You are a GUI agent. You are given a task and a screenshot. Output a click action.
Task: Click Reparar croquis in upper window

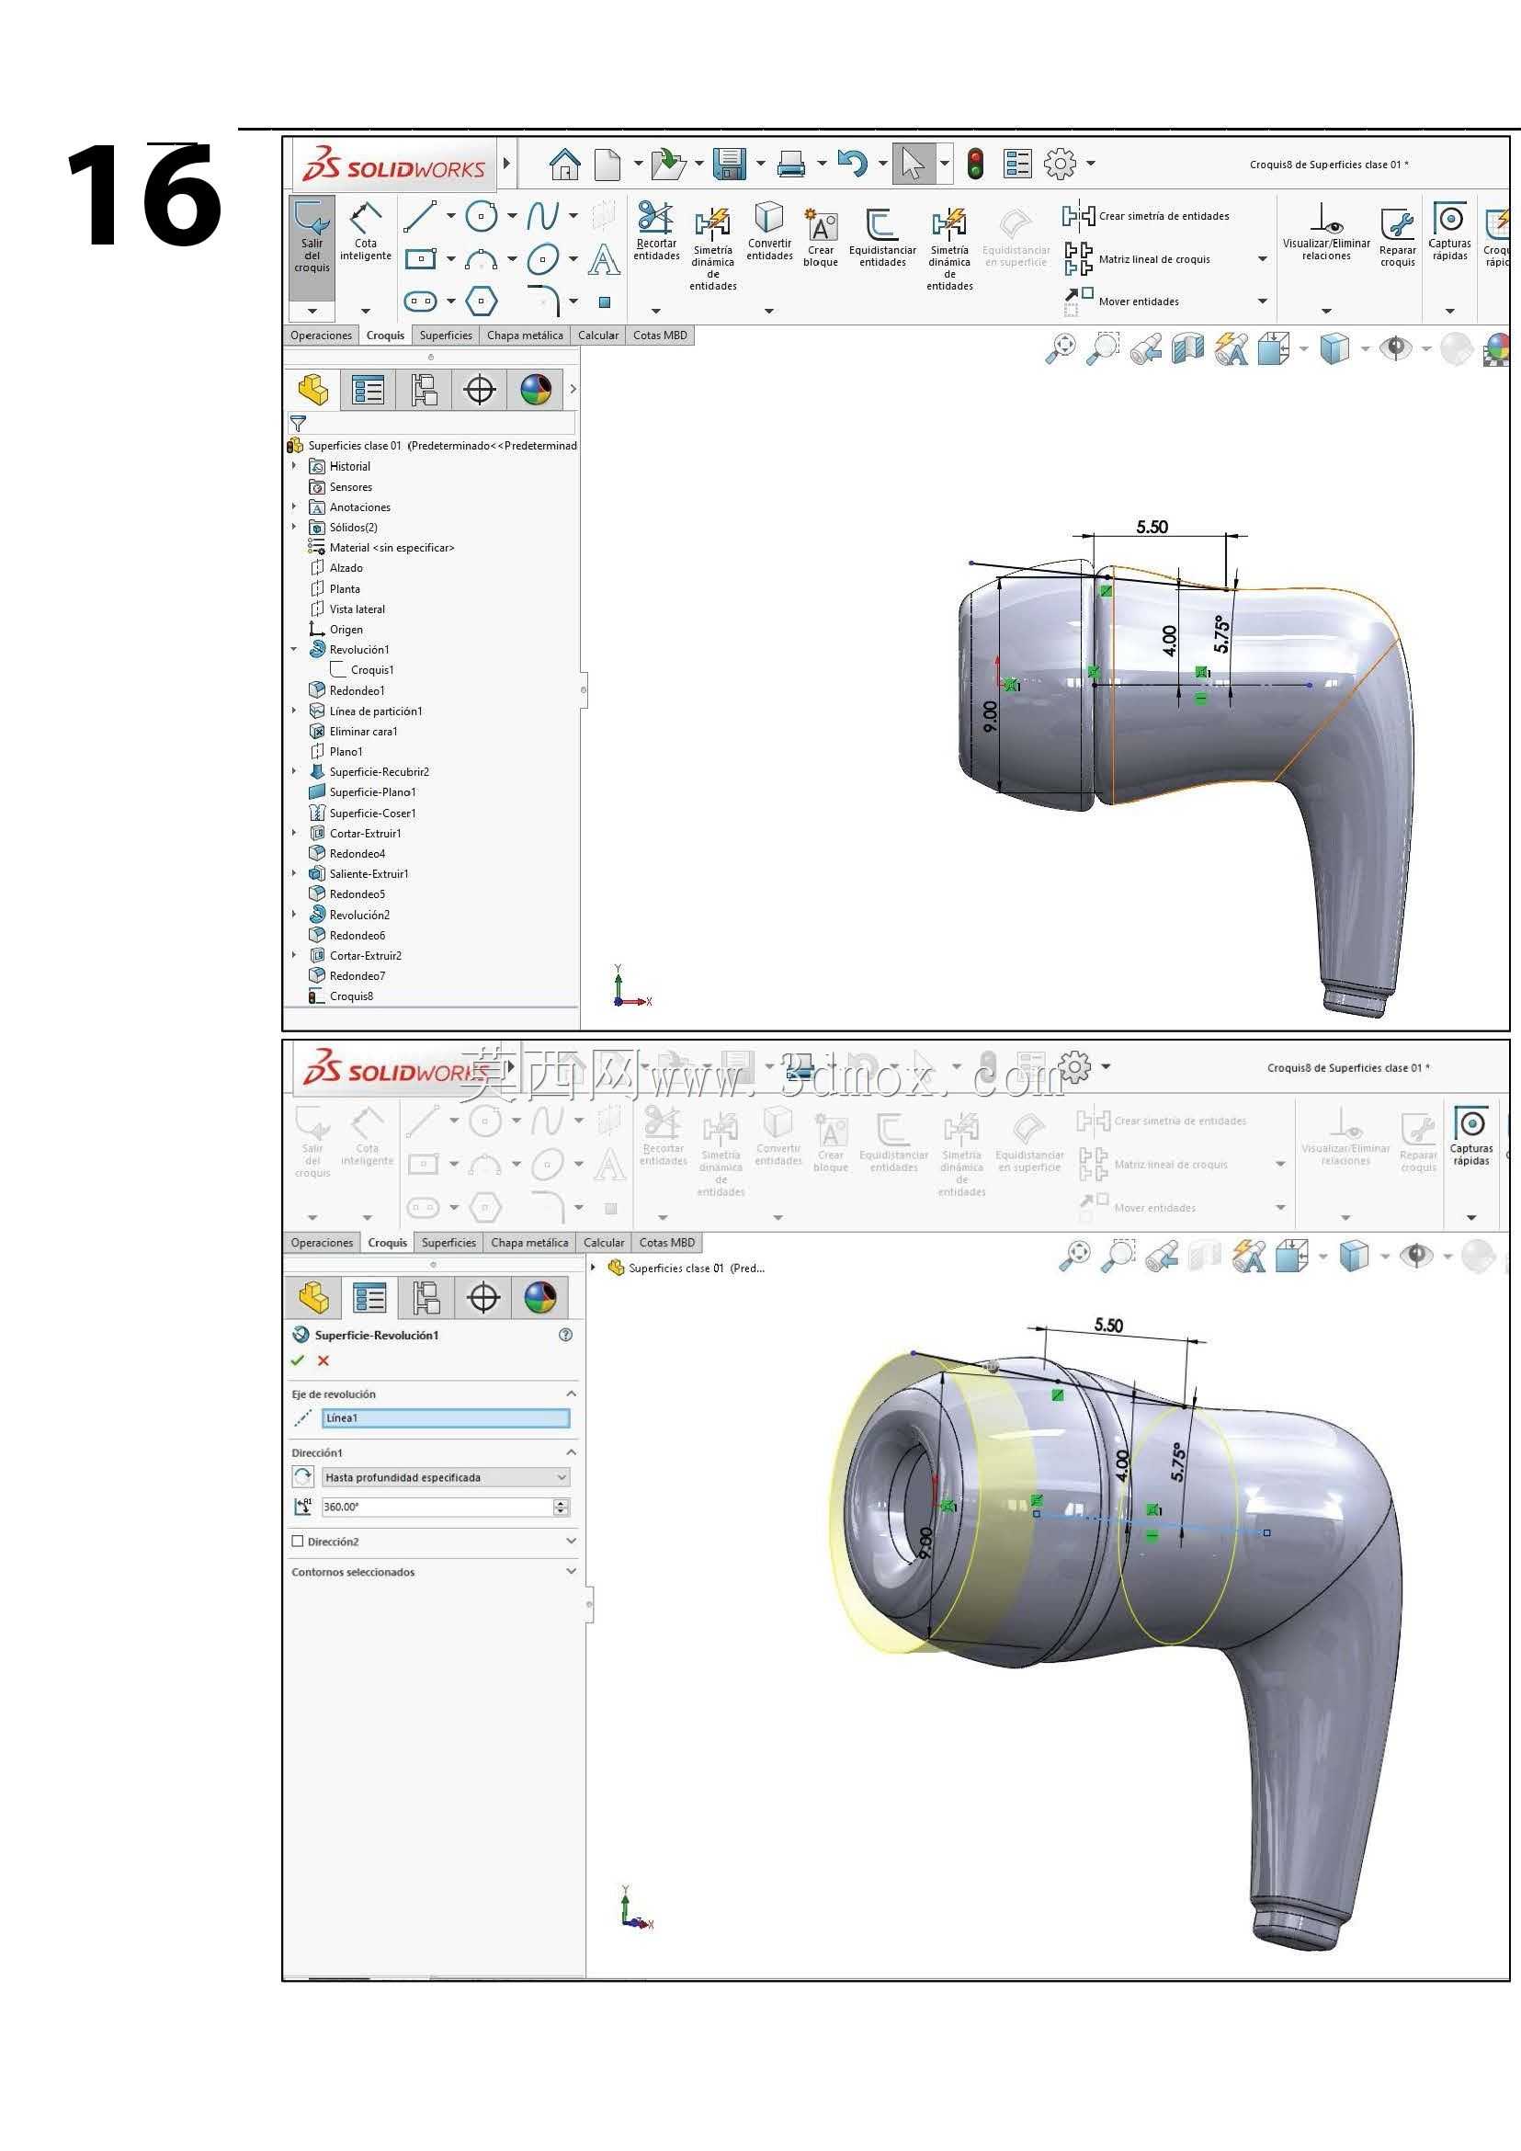point(1397,237)
